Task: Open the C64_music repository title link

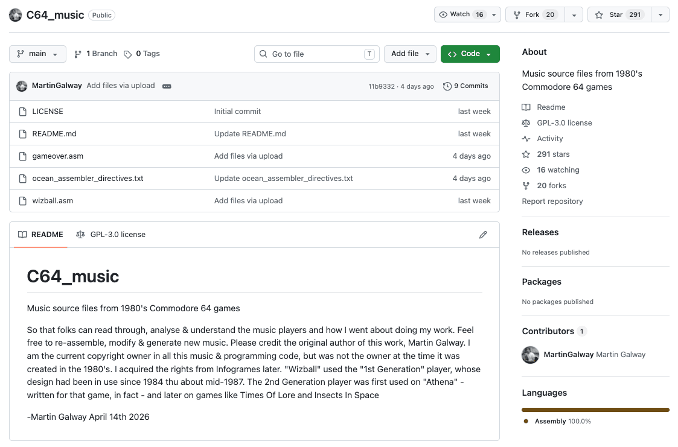Action: coord(56,15)
